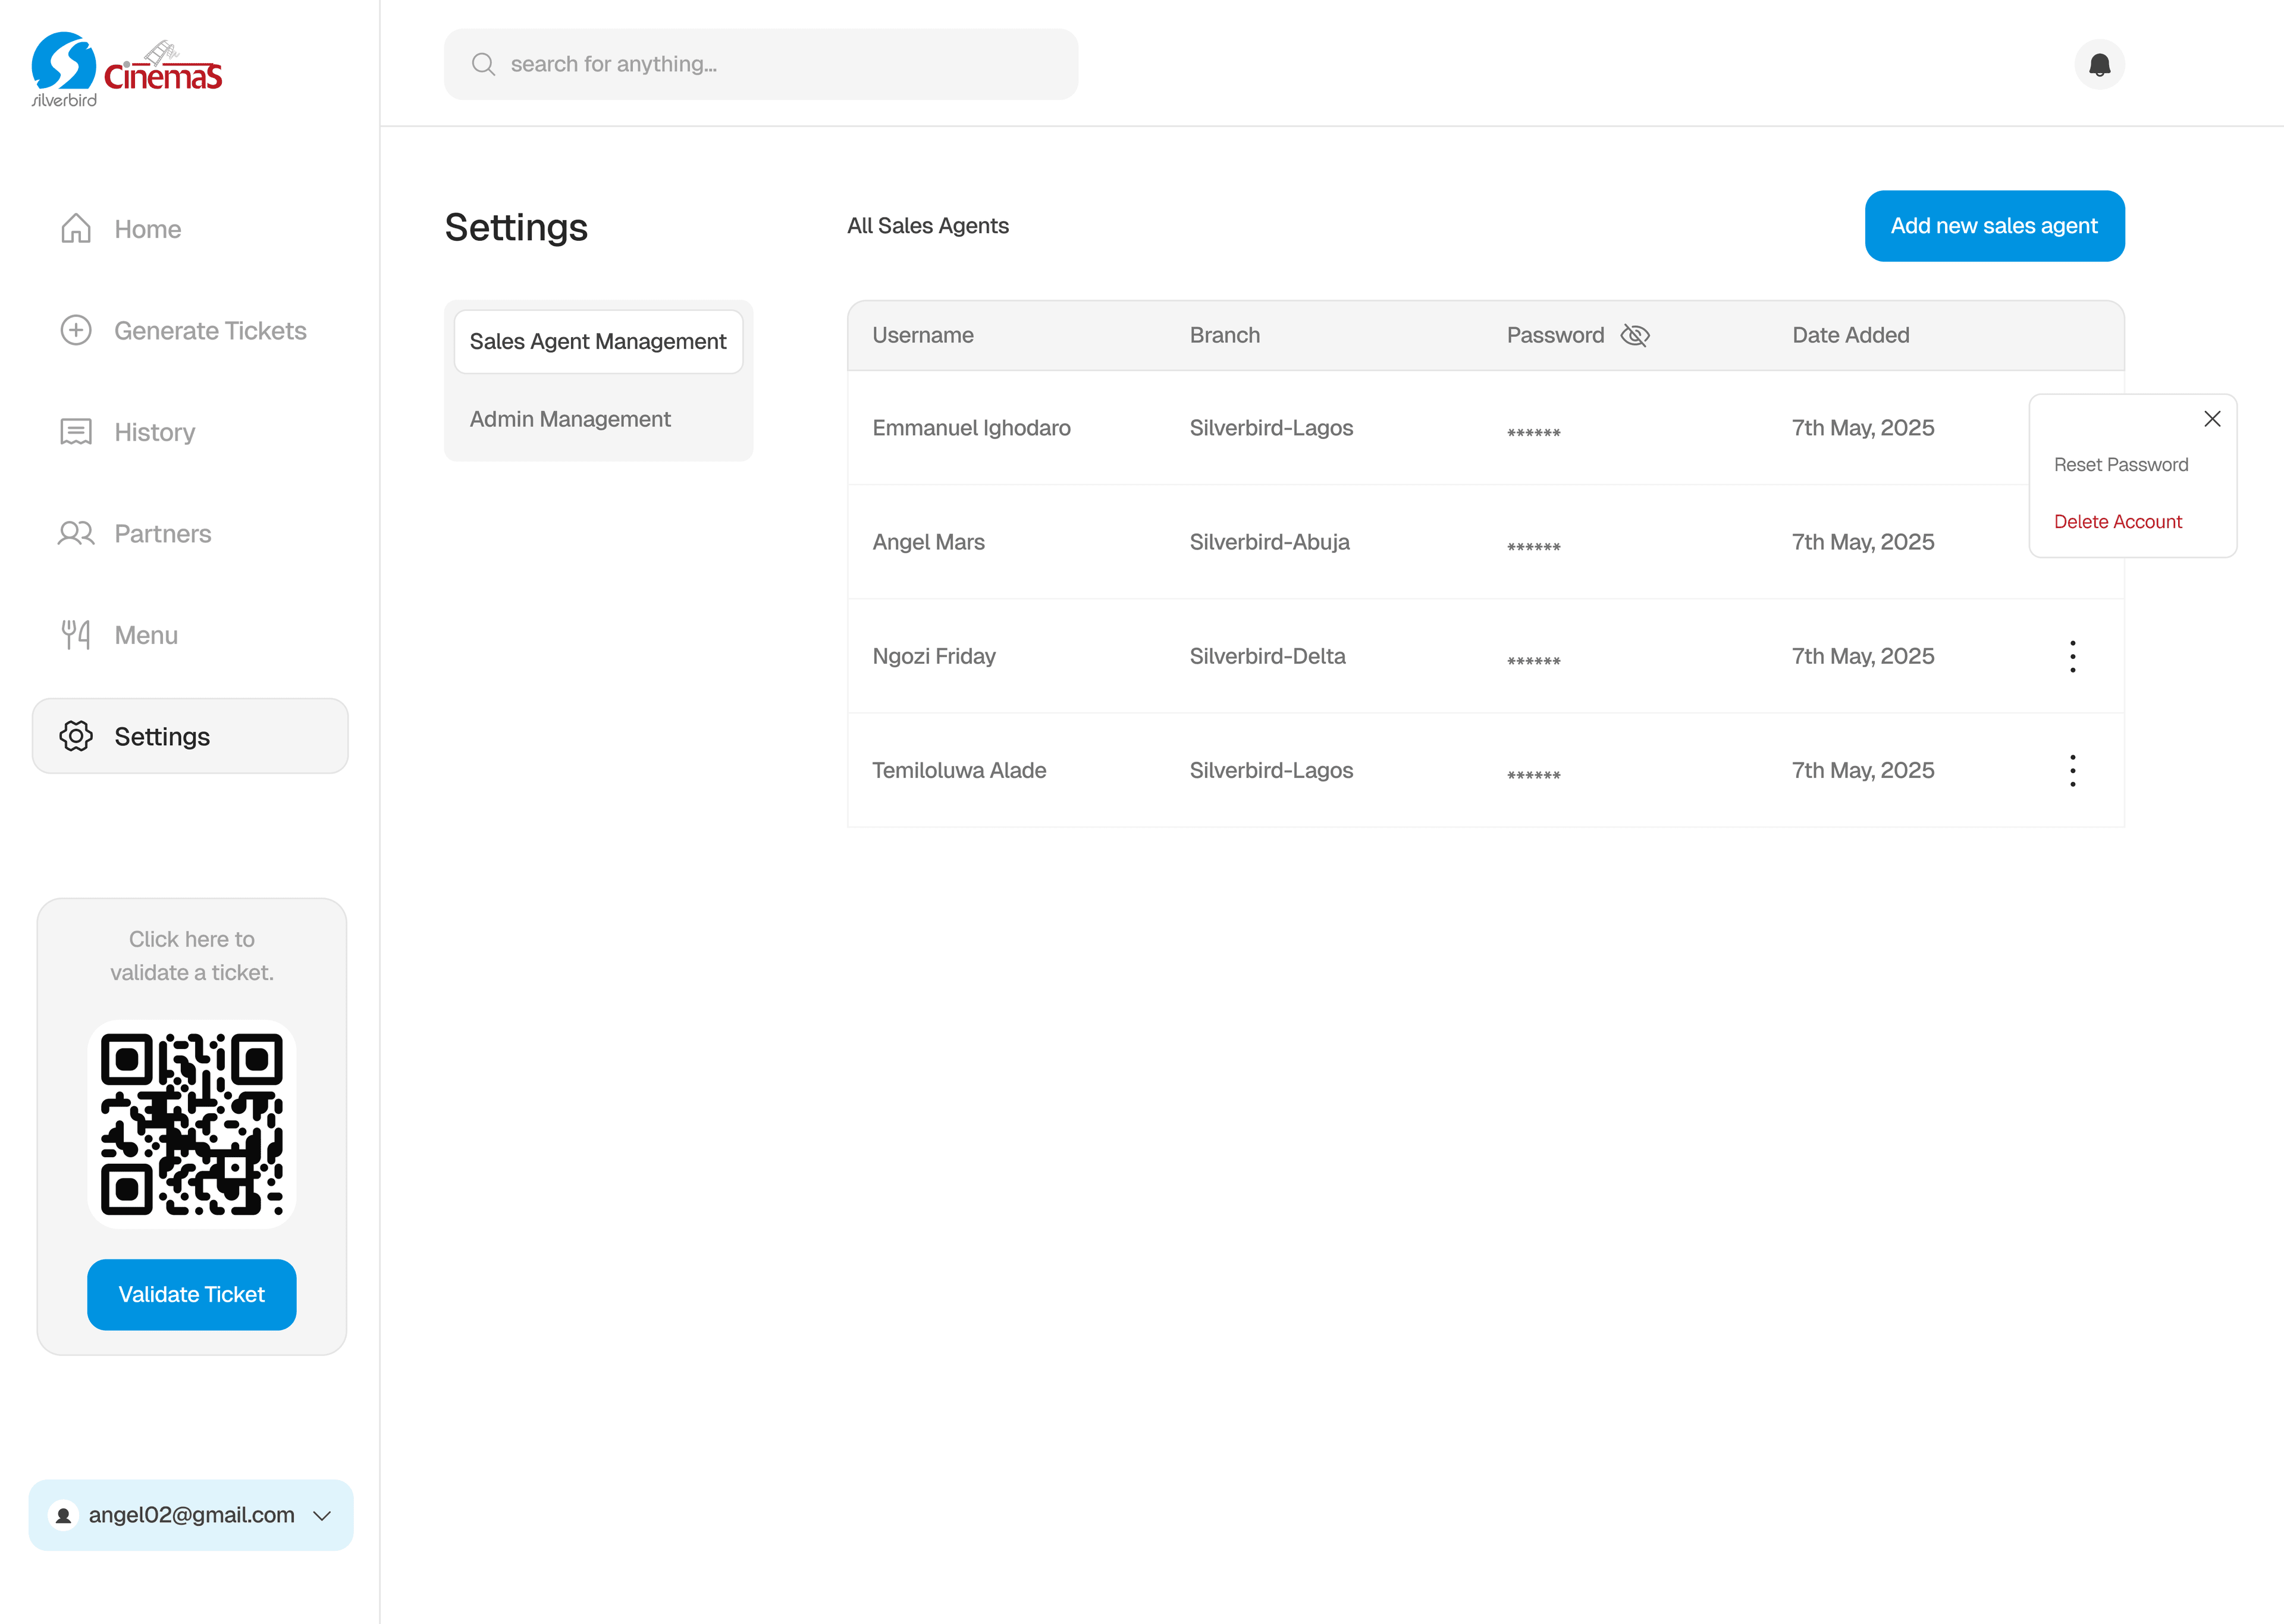Open options menu for Ngozi Friday
2284x1624 pixels.
click(2072, 656)
